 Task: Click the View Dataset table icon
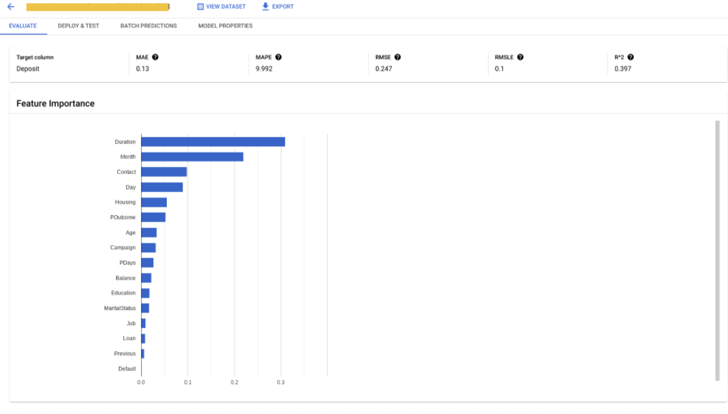(x=200, y=7)
